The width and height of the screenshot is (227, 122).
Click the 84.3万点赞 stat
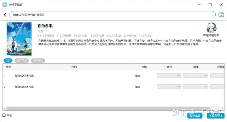[x=80, y=36]
